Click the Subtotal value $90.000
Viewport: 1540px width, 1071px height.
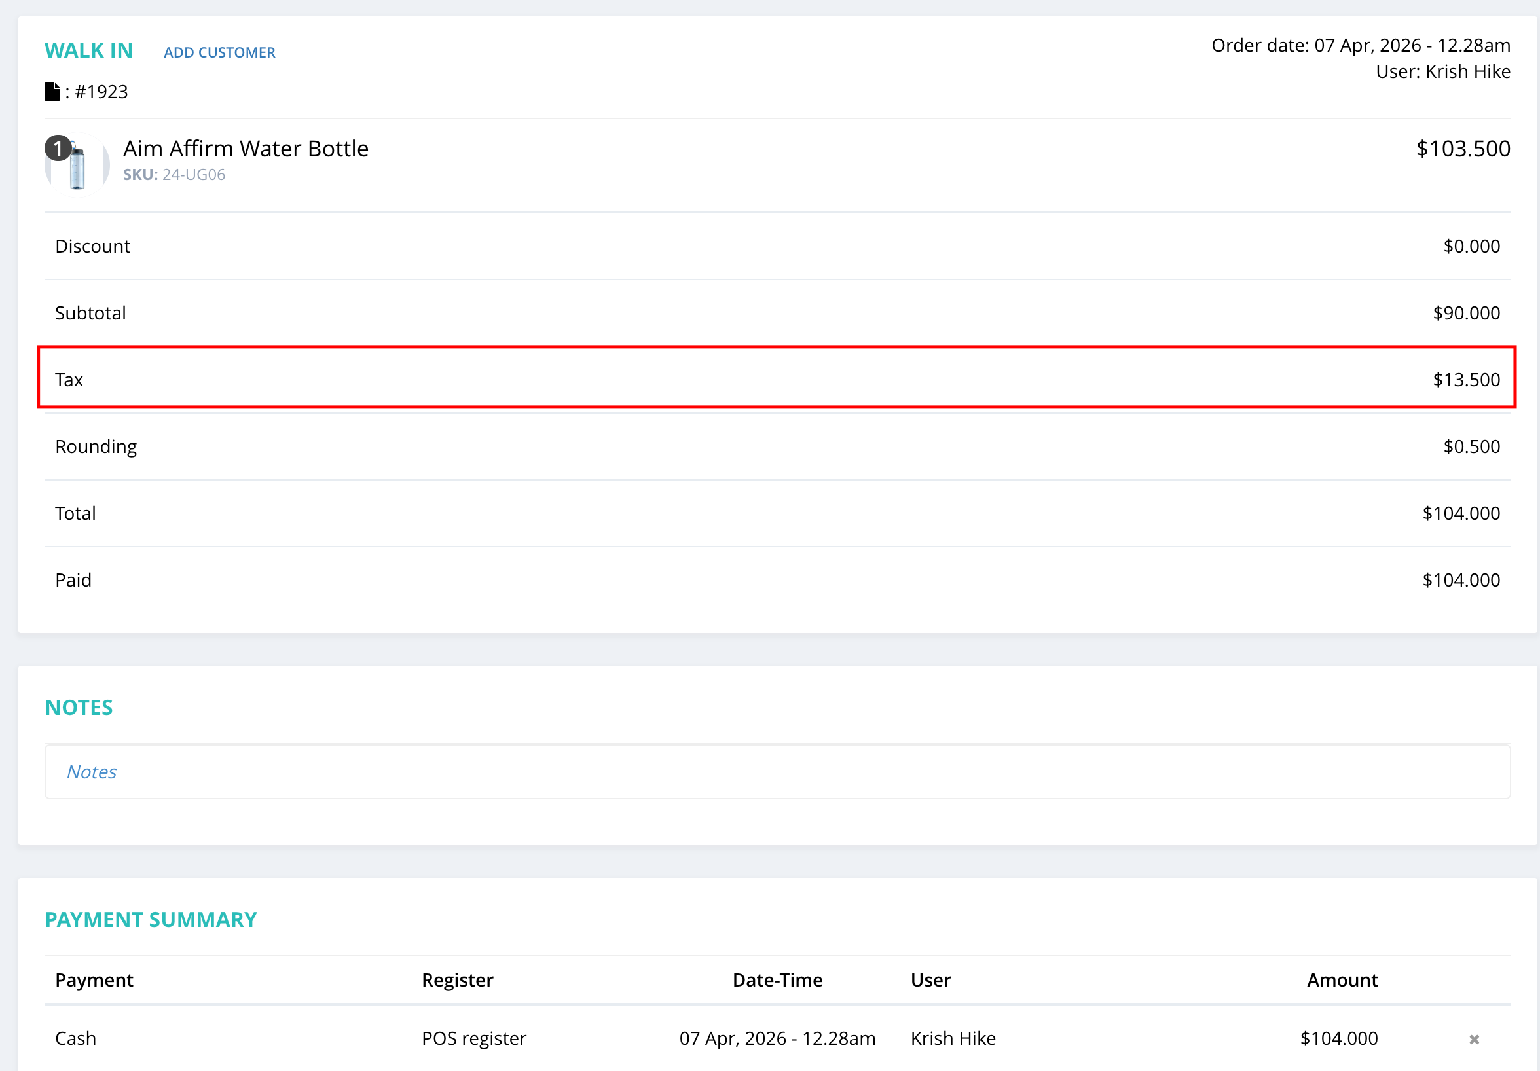tap(1465, 312)
